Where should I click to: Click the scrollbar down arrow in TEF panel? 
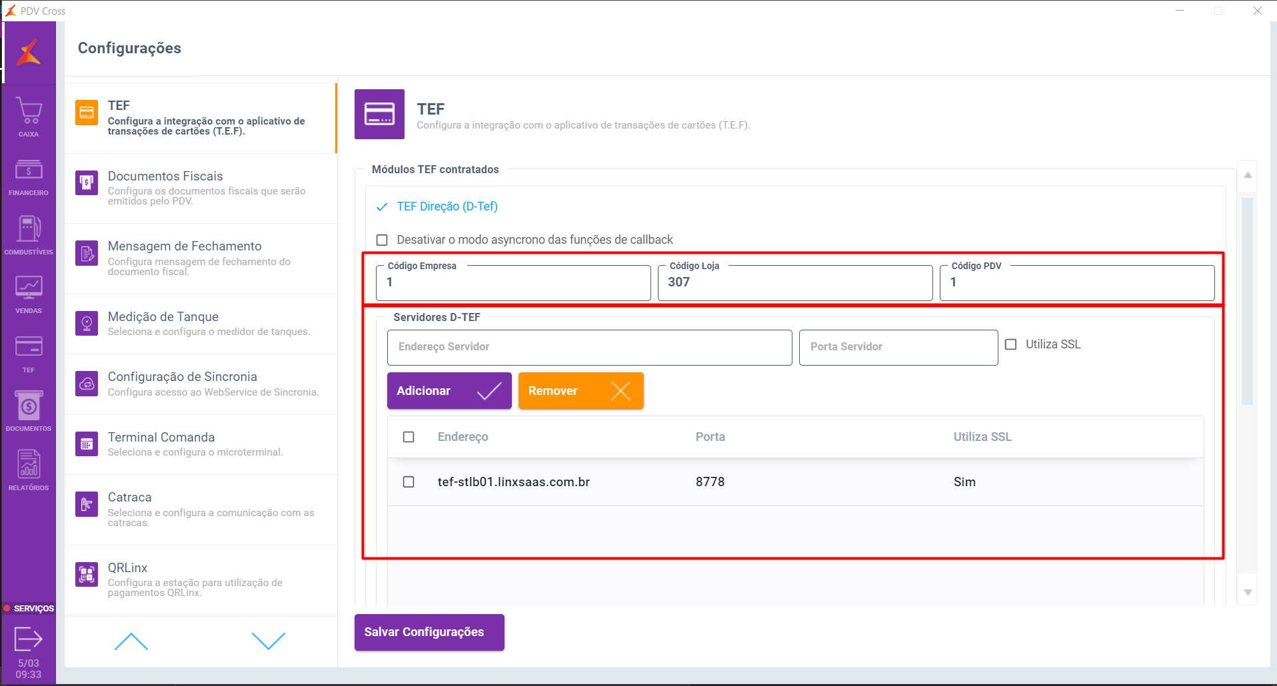[x=1248, y=592]
